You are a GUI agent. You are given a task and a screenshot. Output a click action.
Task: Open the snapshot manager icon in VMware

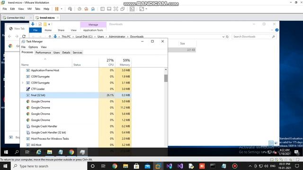tap(93, 9)
